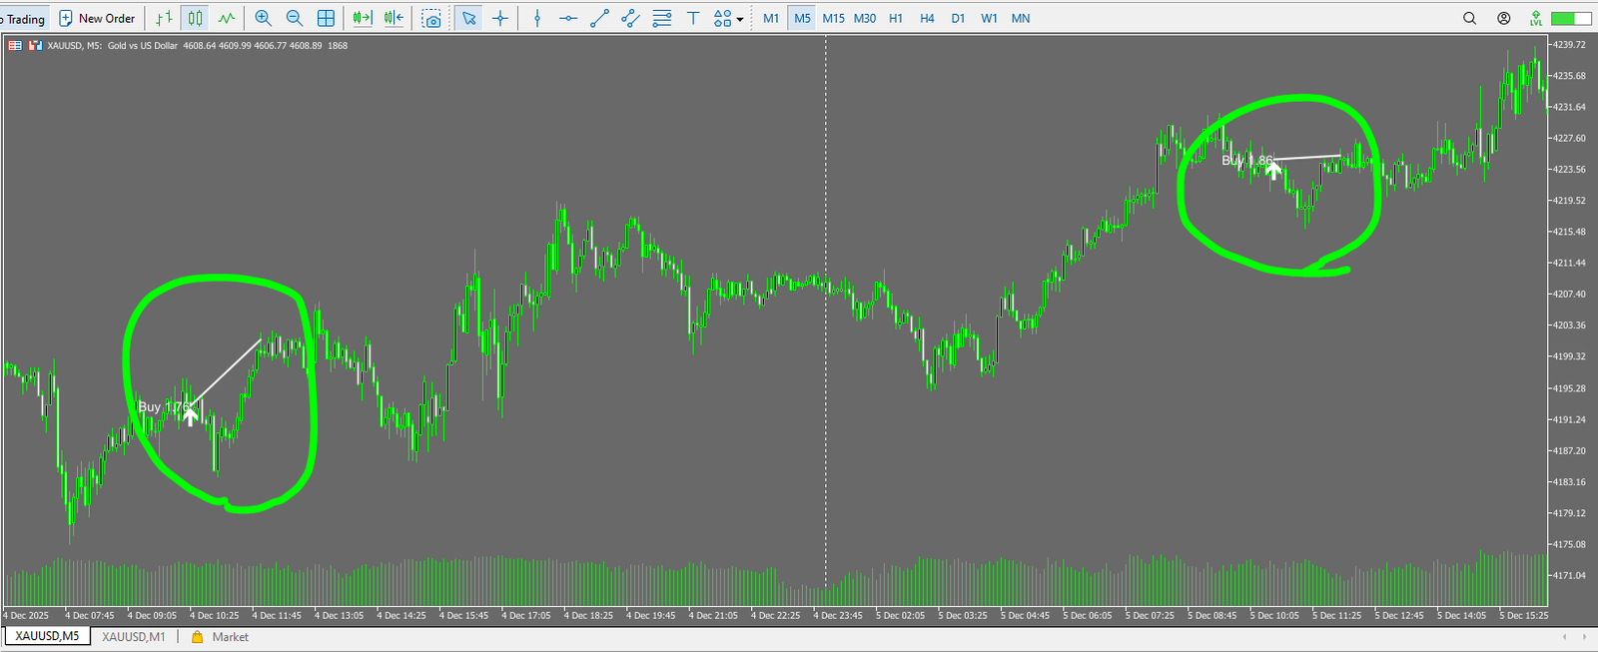Select the trendline drawing tool
Image resolution: width=1598 pixels, height=652 pixels.
[599, 18]
